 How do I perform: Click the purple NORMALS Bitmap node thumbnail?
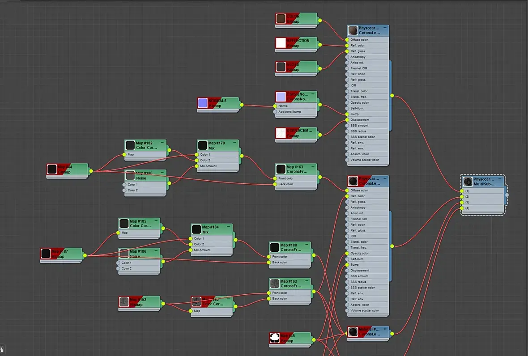(x=203, y=103)
